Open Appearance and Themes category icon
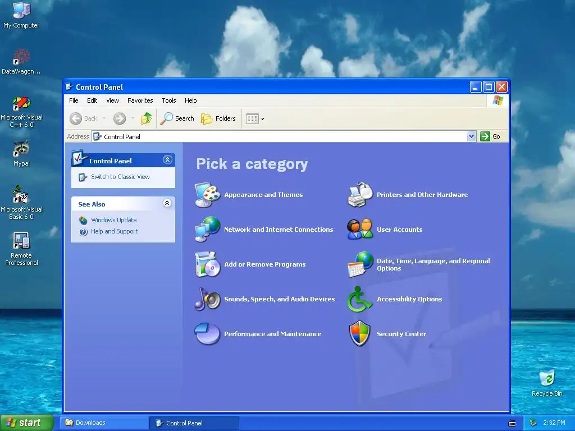The image size is (575, 431). click(x=207, y=195)
